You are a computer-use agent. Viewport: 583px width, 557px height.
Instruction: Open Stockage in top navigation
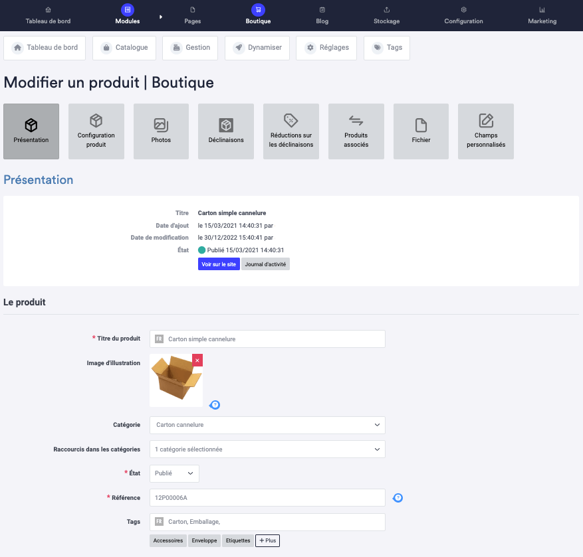[387, 15]
